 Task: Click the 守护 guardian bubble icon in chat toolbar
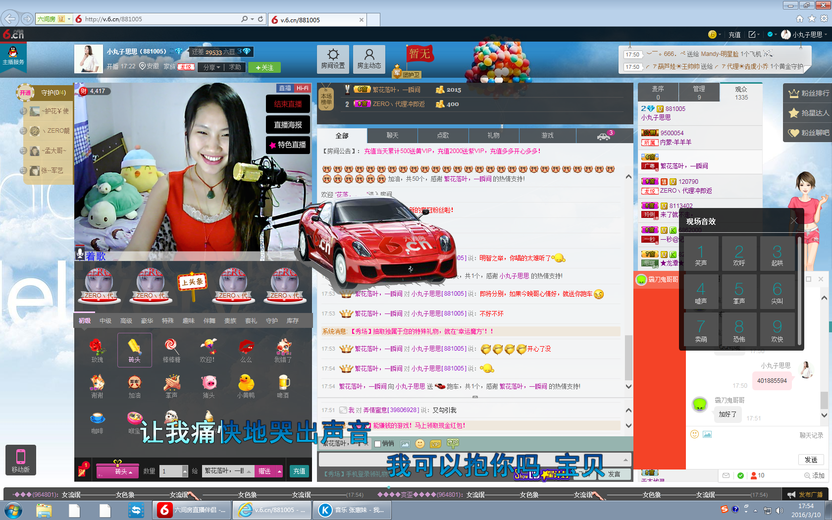click(x=453, y=443)
